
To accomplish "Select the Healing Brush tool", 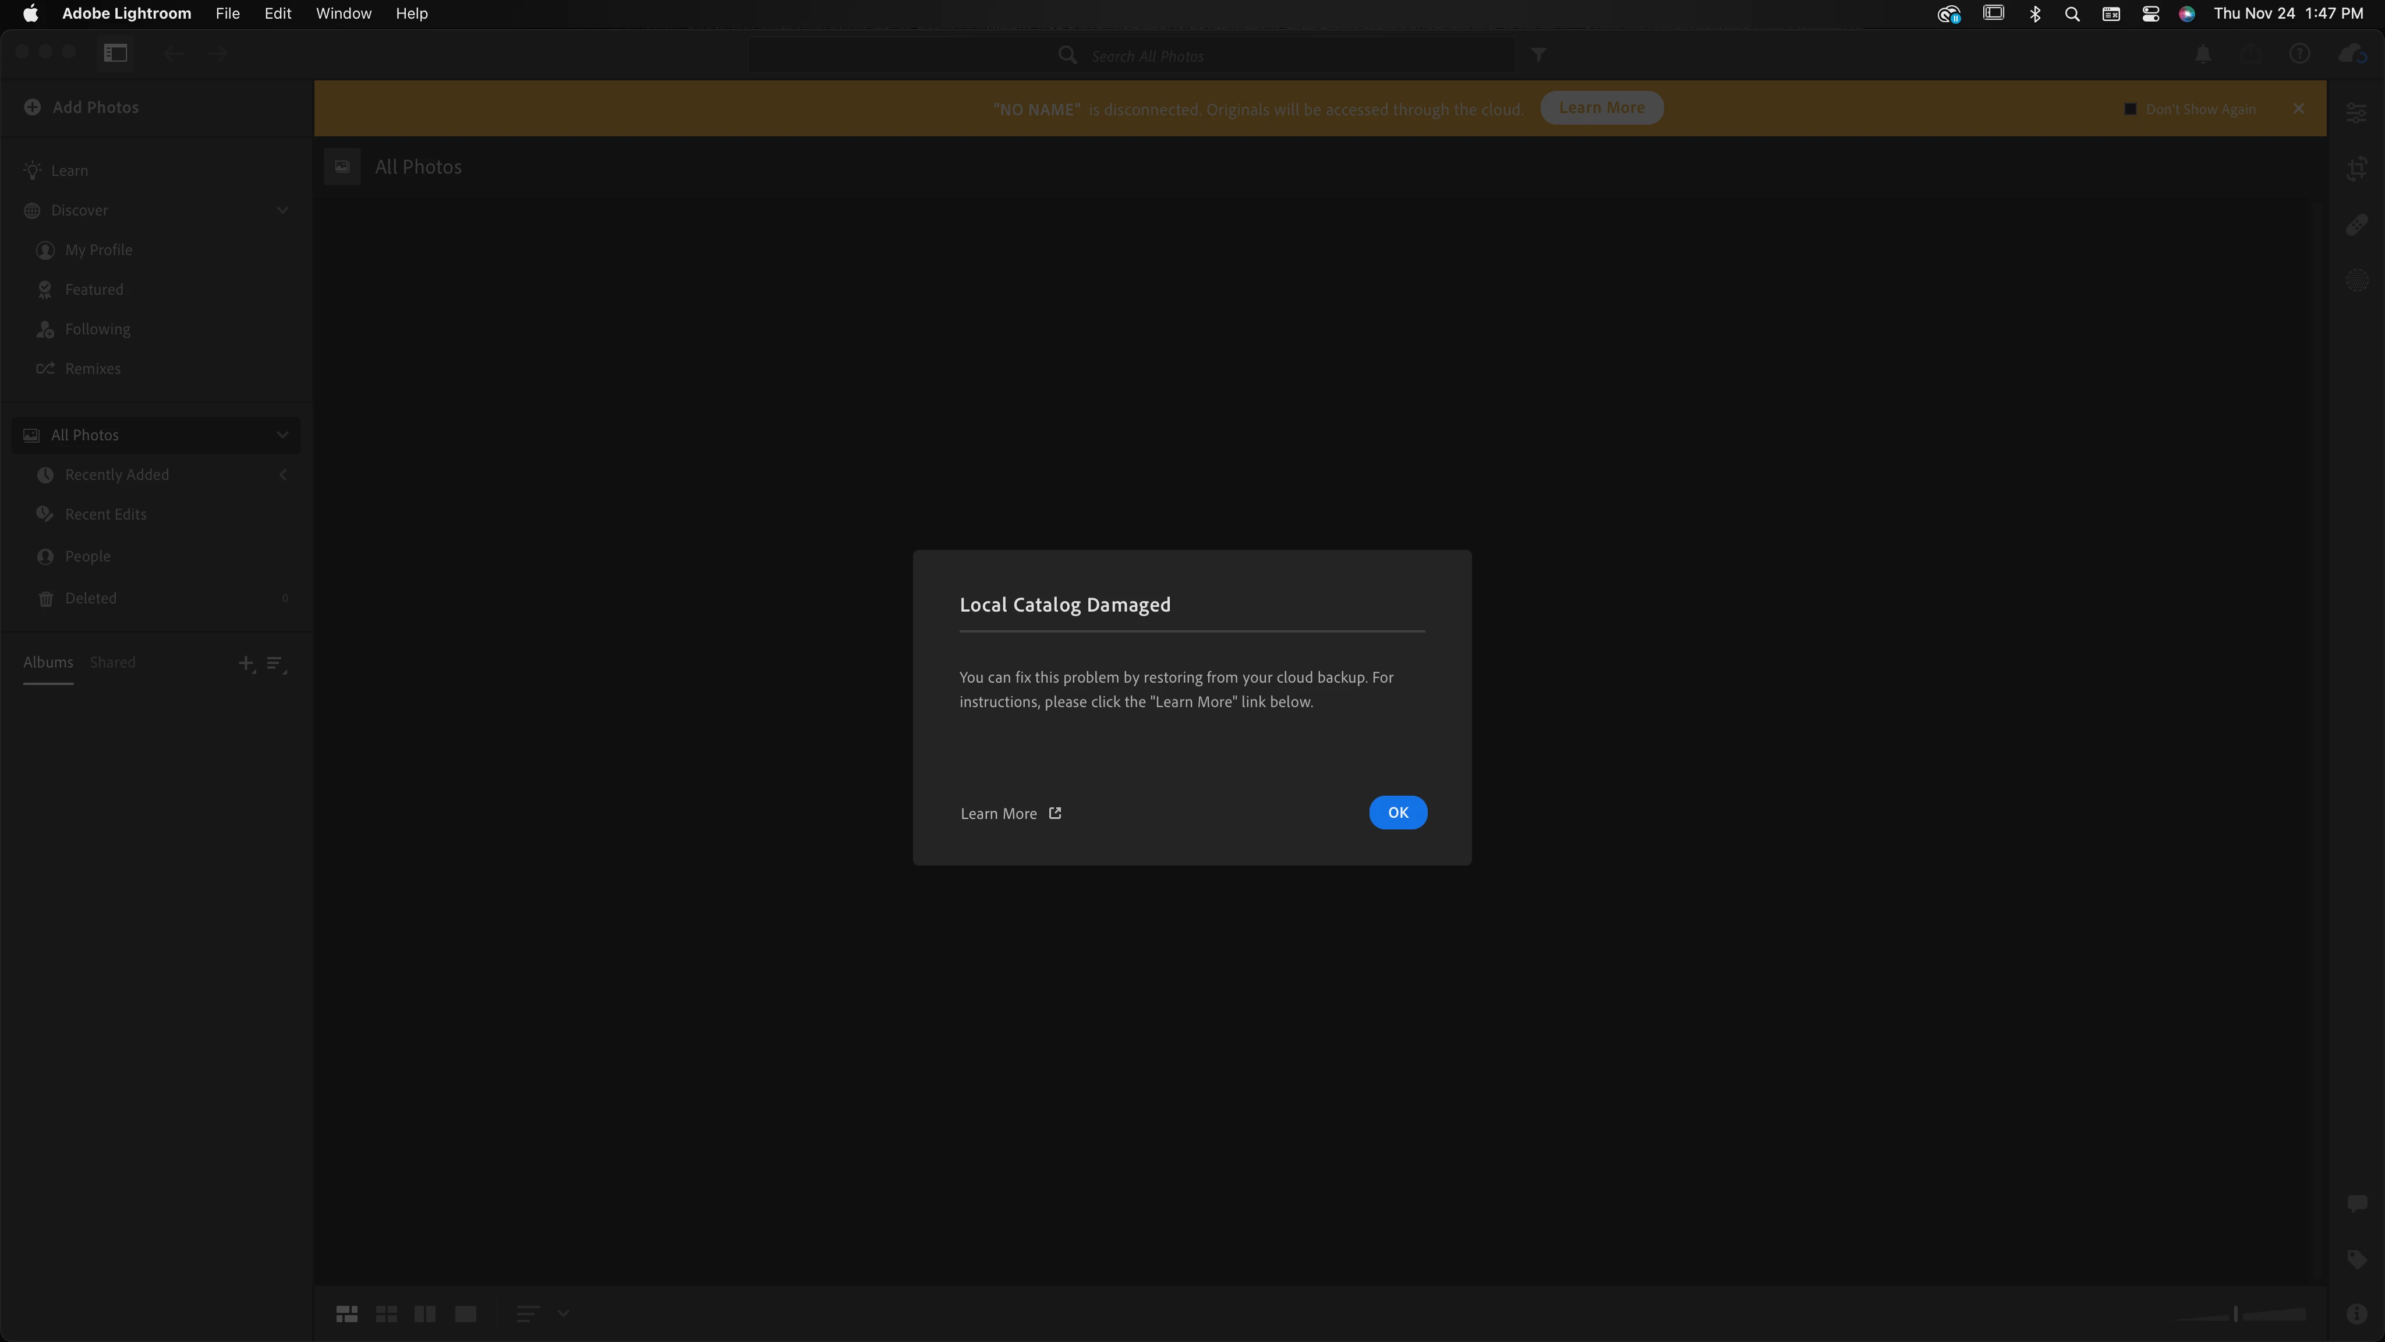I will pyautogui.click(x=2356, y=225).
